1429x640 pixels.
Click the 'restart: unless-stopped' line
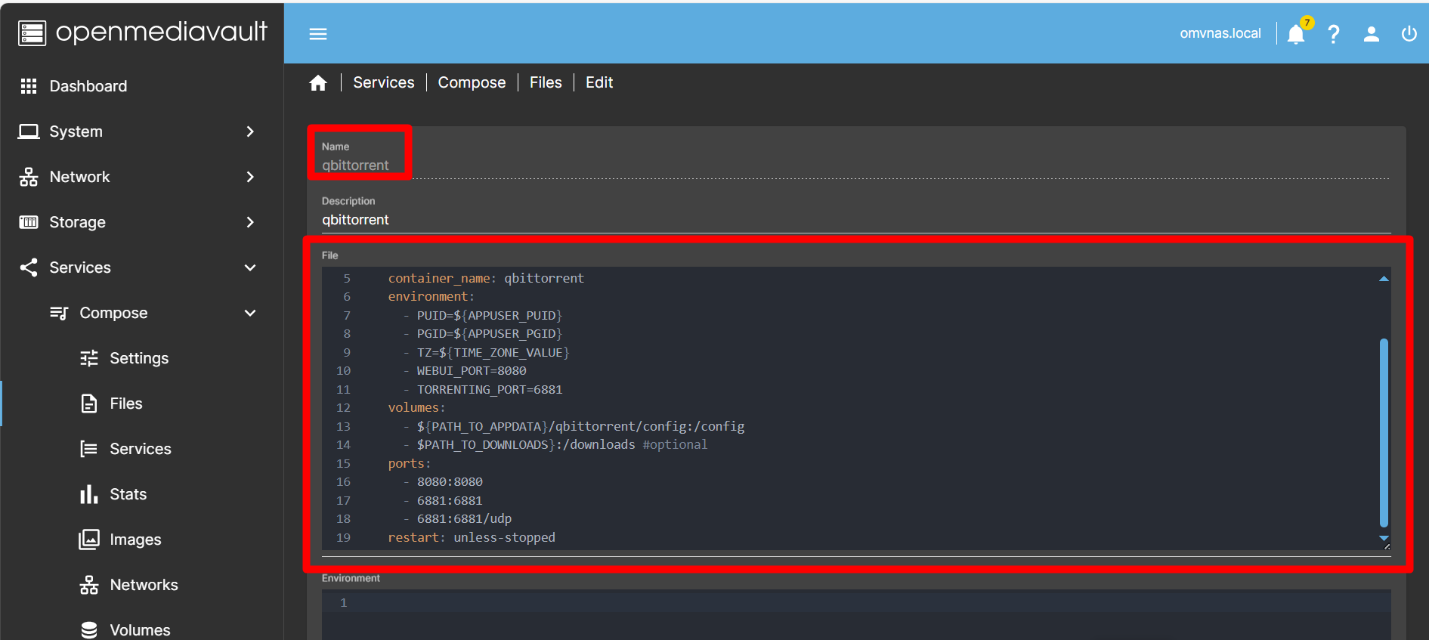click(472, 537)
